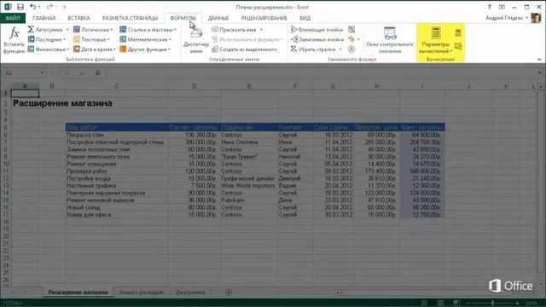Add a new sheet with plus button
The image size is (546, 307).
[x=229, y=293]
